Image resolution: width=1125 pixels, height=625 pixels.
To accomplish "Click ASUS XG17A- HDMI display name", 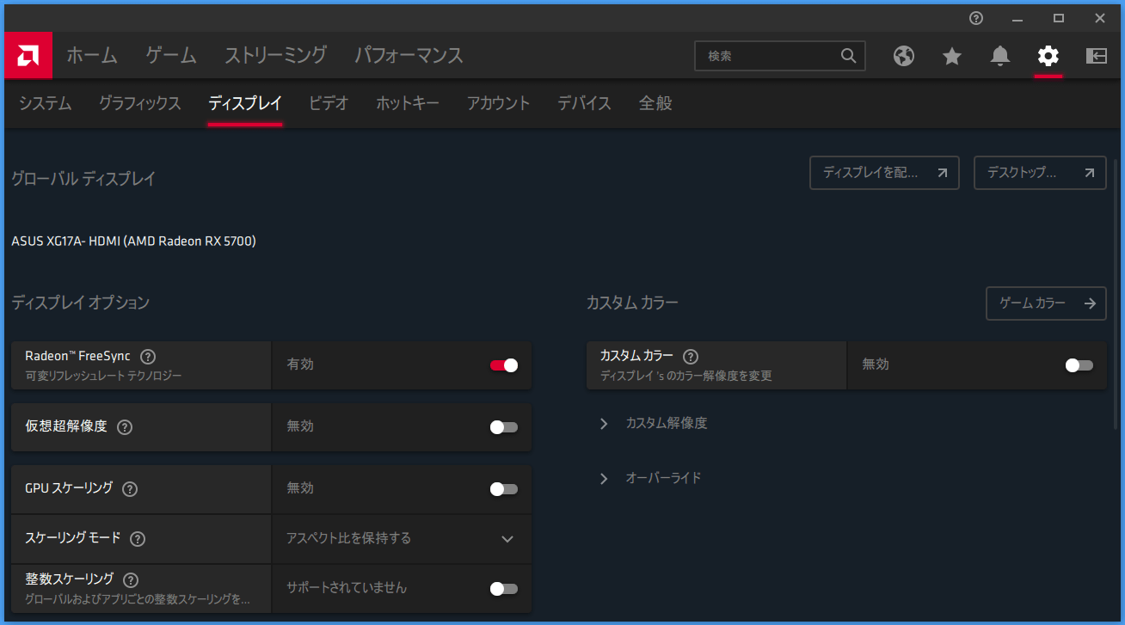I will [x=133, y=242].
